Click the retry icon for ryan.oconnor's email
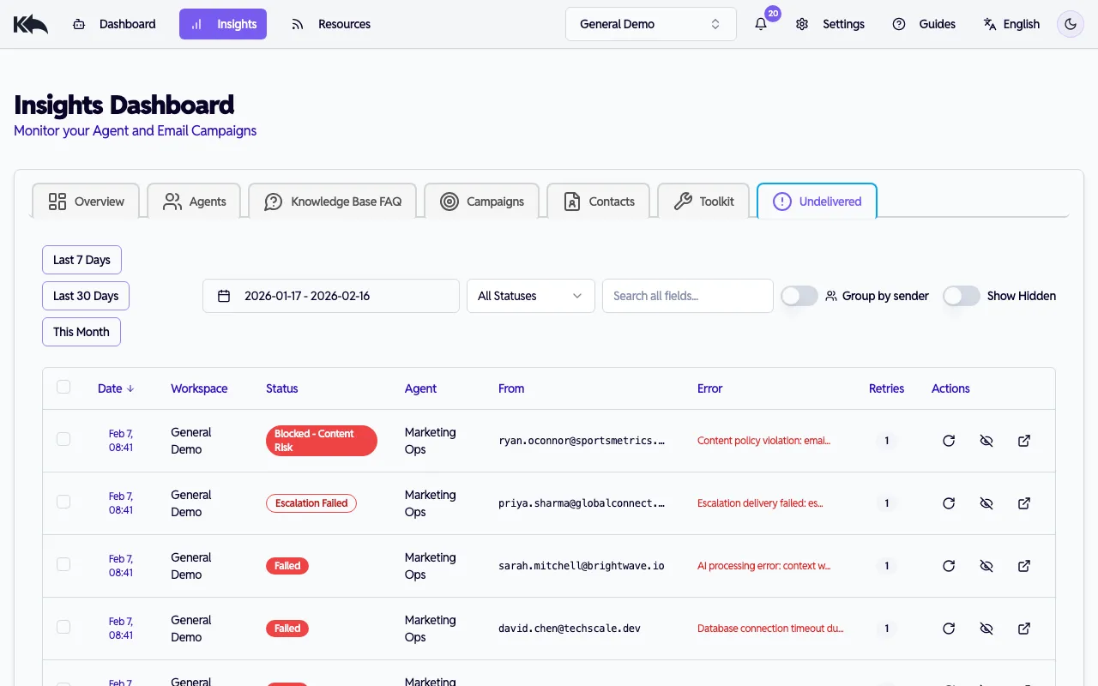This screenshot has width=1098, height=686. [x=949, y=440]
